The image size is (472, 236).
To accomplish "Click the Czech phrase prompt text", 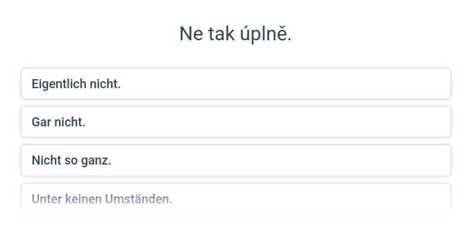I will tap(235, 34).
